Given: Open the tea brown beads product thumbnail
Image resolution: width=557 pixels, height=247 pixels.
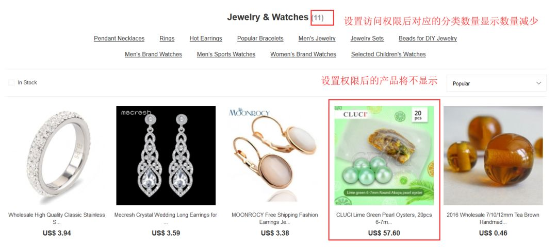Looking at the screenshot, I should tap(493, 155).
